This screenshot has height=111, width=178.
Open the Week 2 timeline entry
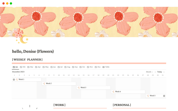coord(59,84)
